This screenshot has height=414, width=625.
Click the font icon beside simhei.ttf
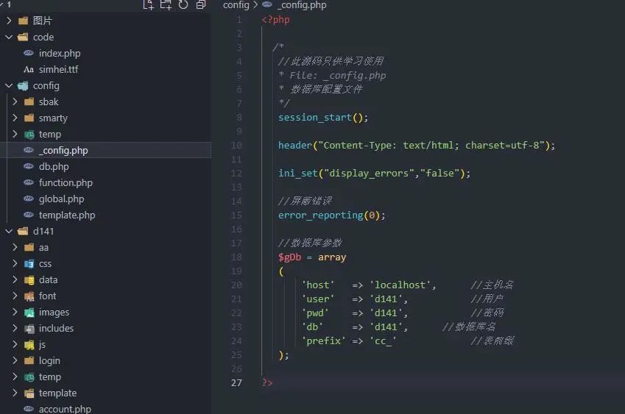click(x=29, y=69)
